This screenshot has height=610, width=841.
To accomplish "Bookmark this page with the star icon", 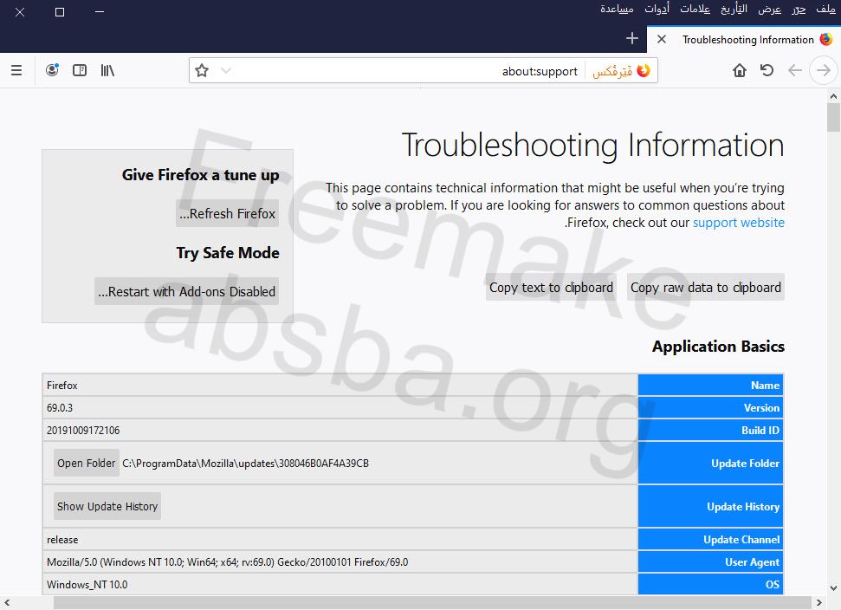I will (202, 70).
